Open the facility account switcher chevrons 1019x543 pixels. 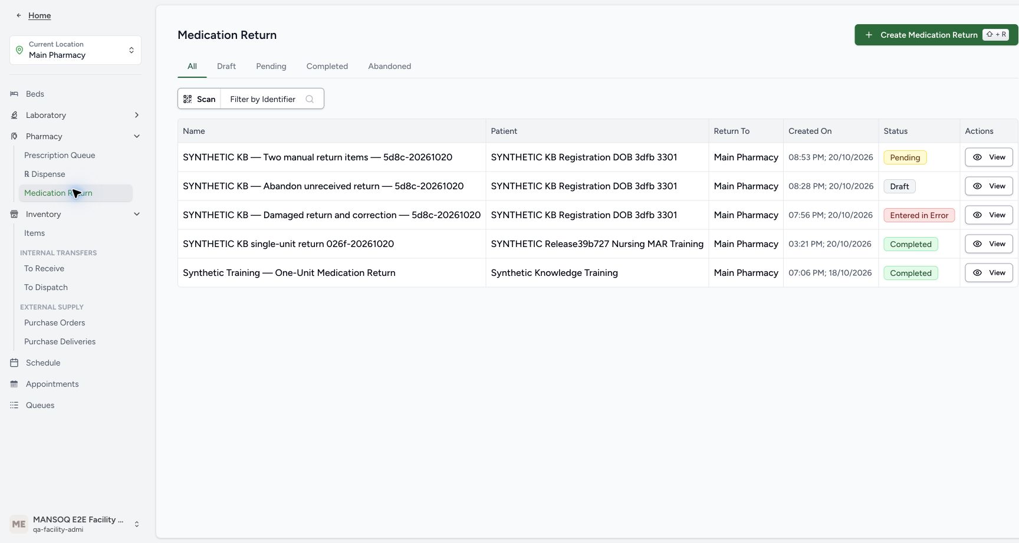137,524
